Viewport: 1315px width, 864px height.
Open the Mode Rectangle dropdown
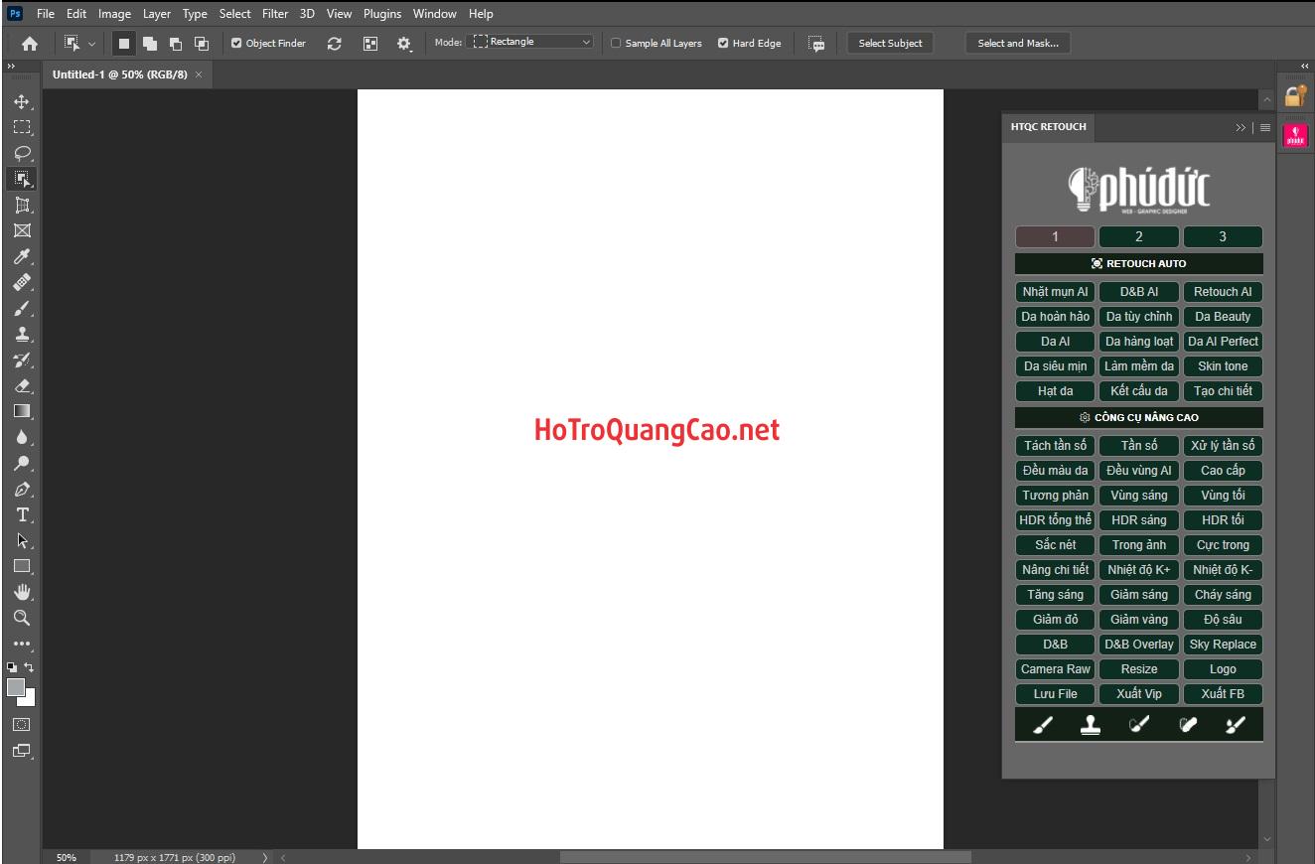(x=532, y=43)
